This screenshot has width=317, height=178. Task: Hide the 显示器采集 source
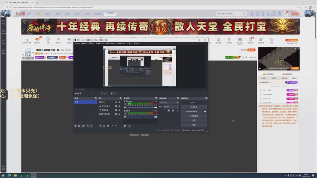116,114
